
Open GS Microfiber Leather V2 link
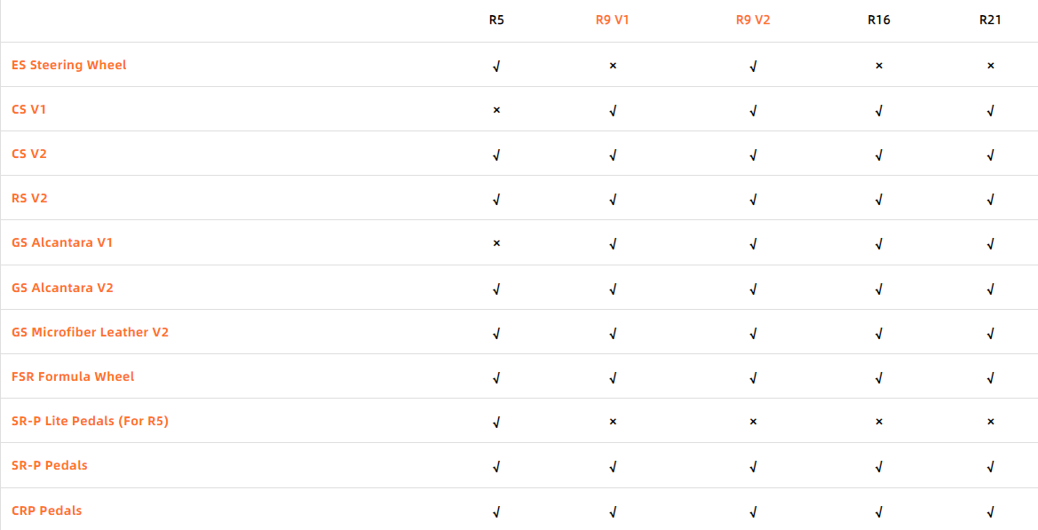(90, 332)
